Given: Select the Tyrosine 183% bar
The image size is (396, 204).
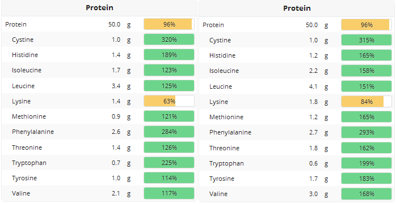Looking at the screenshot, I should (x=366, y=179).
